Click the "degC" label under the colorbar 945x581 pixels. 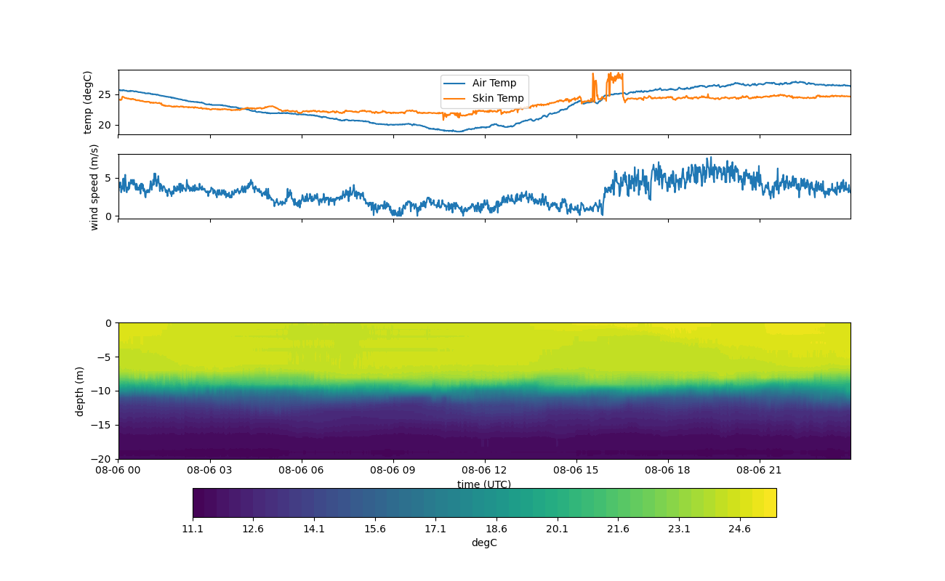tap(484, 543)
